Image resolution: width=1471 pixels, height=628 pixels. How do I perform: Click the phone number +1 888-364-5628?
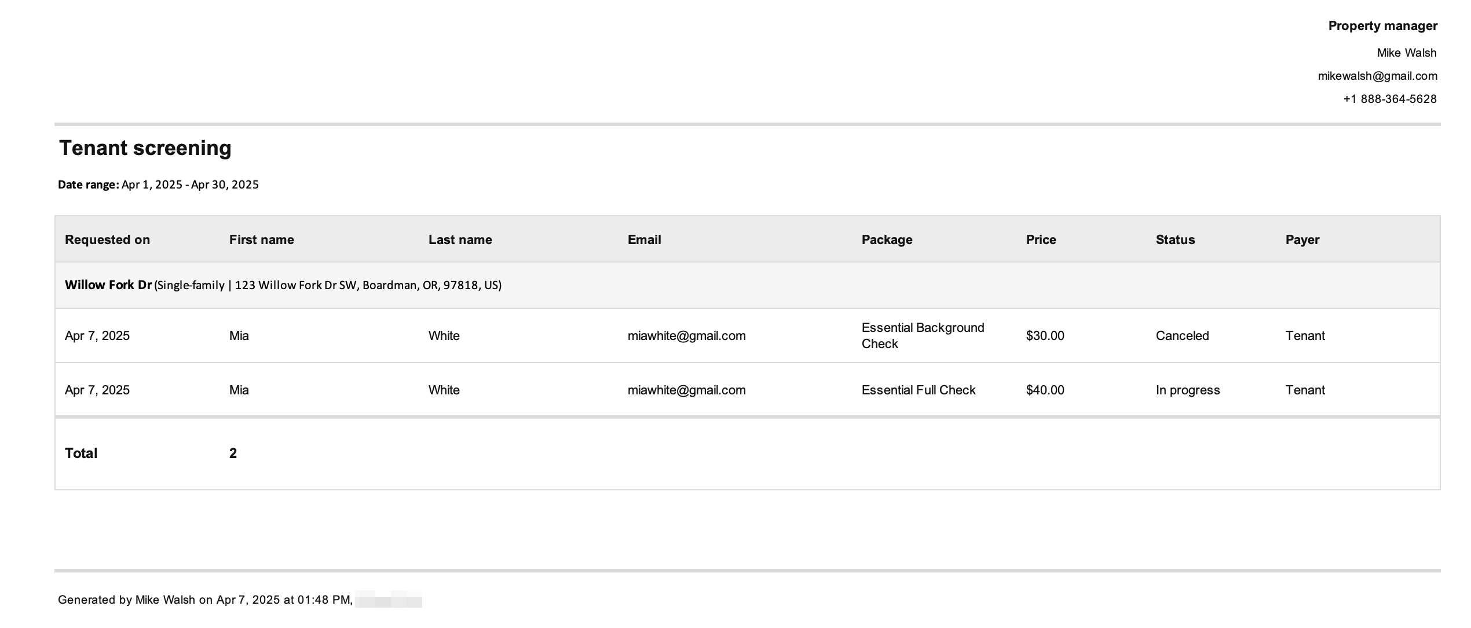click(x=1390, y=99)
